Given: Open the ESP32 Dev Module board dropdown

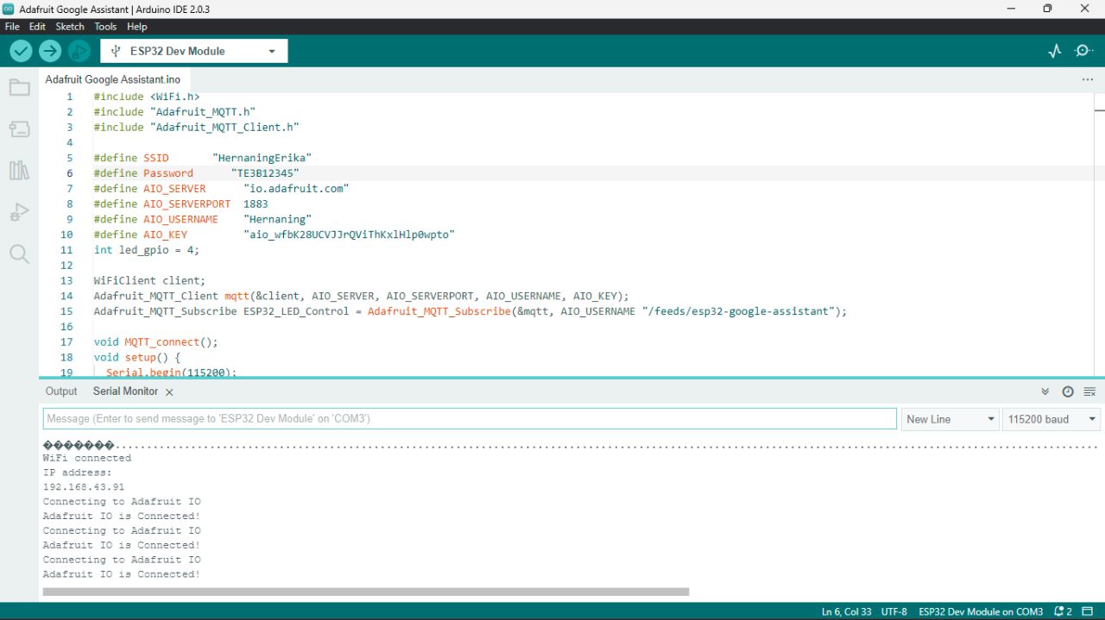Looking at the screenshot, I should [x=194, y=51].
